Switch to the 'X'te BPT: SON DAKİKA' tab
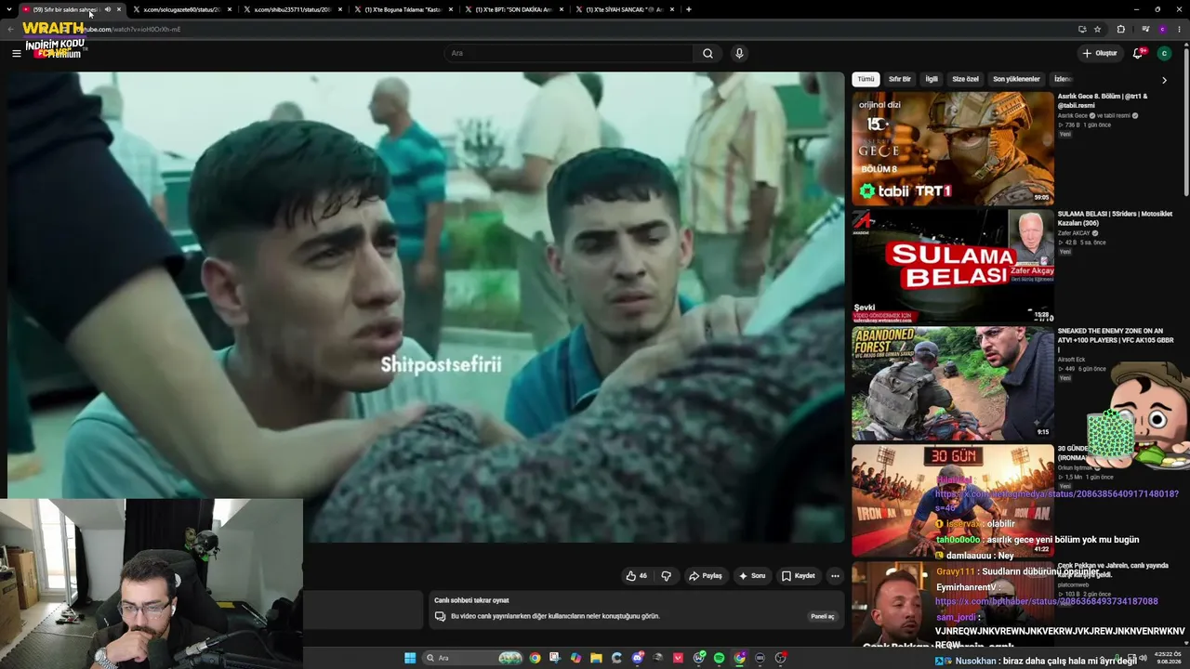 513,9
